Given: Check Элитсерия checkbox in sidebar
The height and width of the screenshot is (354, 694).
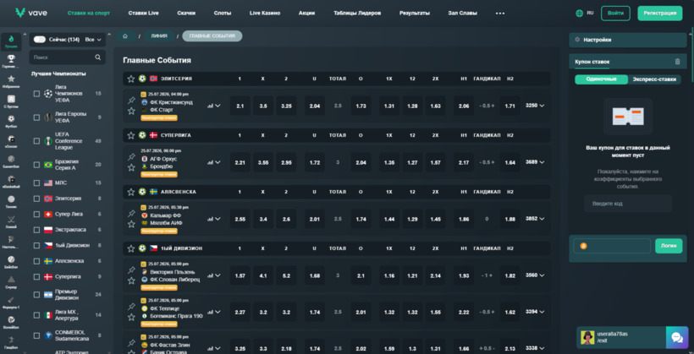Looking at the screenshot, I should coord(36,199).
